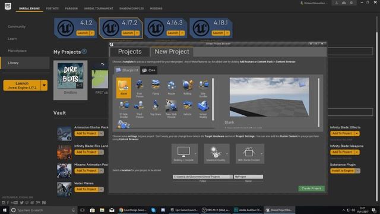Open Task View on the taskbar
The image size is (380, 214).
[83, 210]
